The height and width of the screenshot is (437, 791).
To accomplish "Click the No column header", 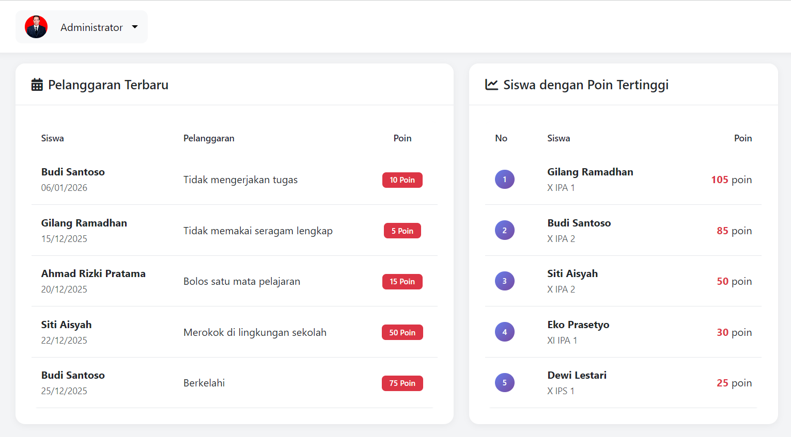I will [x=501, y=138].
